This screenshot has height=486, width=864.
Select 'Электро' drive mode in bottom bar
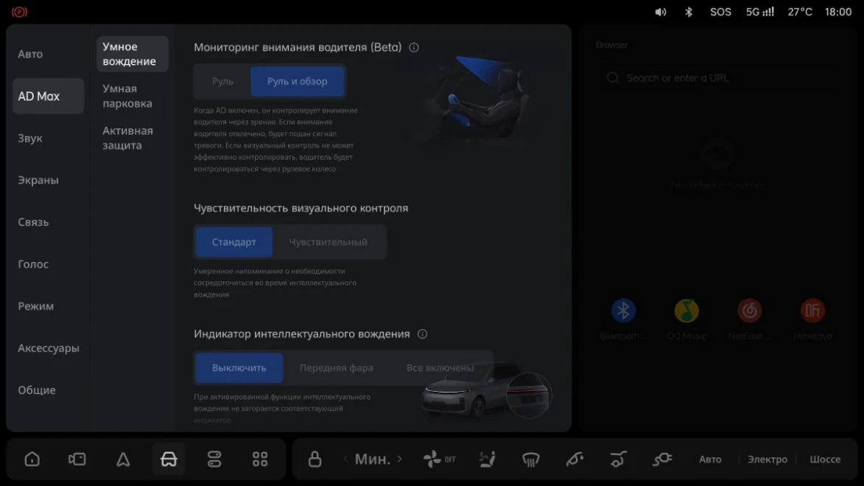coord(768,459)
